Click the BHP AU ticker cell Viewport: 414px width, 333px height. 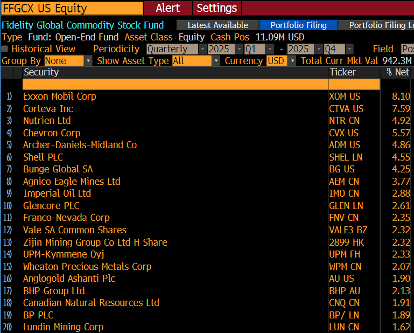[x=345, y=291]
